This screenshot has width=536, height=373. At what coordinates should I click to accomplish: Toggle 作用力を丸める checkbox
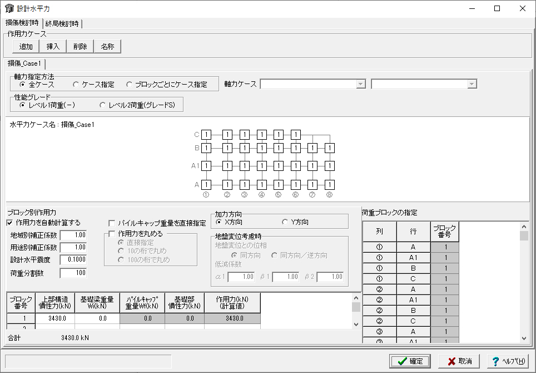point(111,234)
